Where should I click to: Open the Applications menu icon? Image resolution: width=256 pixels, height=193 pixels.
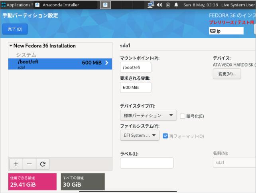pyautogui.click(x=3, y=5)
